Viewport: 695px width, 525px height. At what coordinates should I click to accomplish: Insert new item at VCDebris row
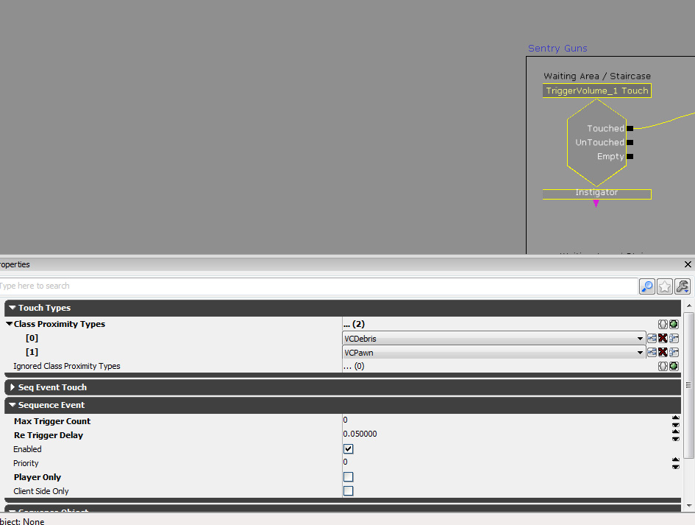[674, 339]
